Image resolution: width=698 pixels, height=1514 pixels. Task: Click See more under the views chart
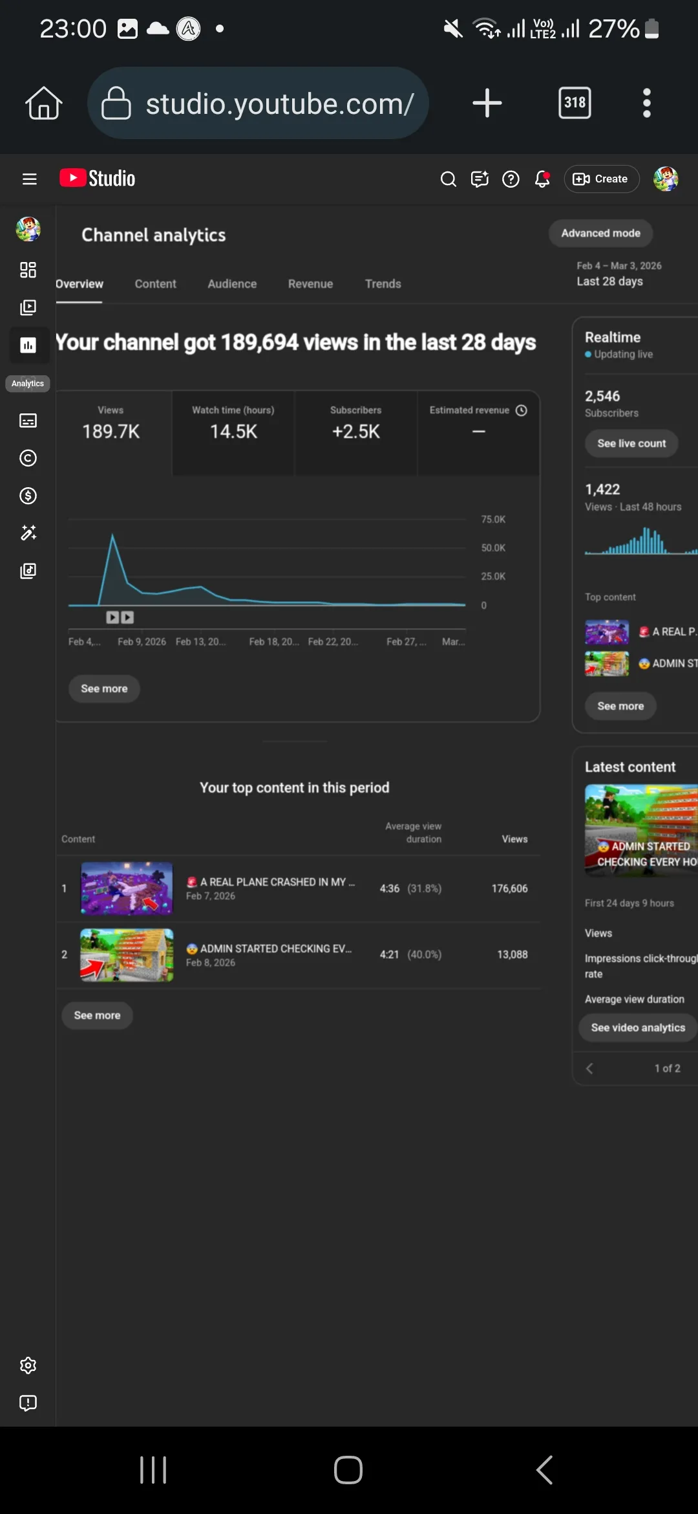[104, 688]
